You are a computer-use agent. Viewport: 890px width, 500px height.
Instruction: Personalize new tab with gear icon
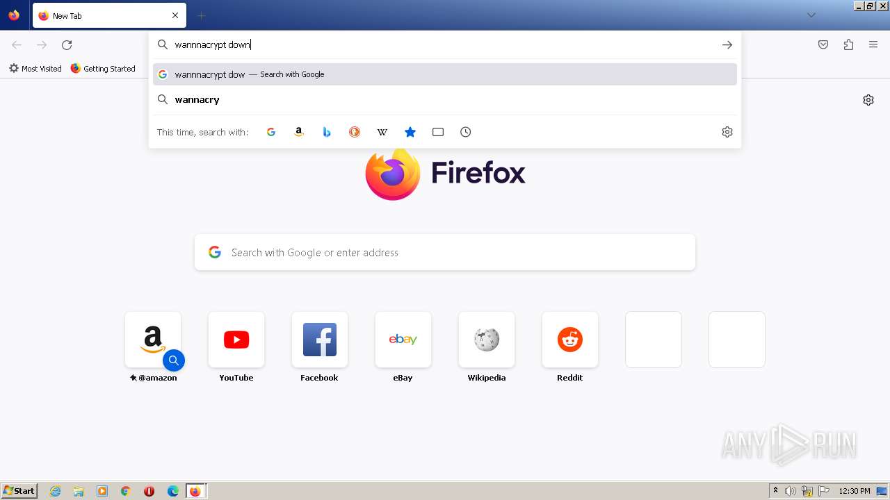click(x=868, y=100)
